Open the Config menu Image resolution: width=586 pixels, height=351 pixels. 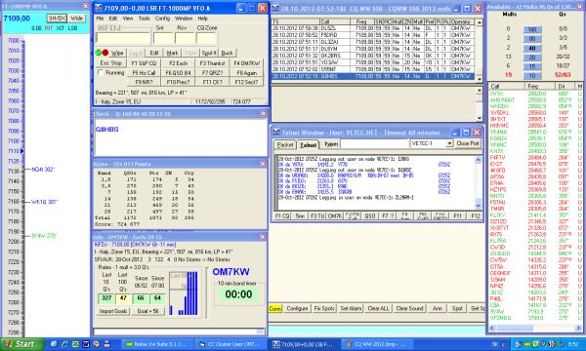point(162,19)
